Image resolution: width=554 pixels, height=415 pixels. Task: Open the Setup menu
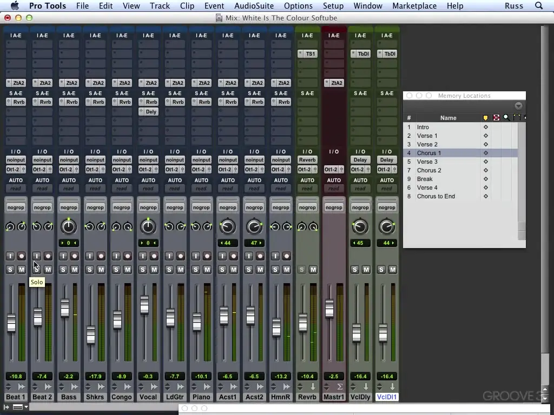click(333, 5)
